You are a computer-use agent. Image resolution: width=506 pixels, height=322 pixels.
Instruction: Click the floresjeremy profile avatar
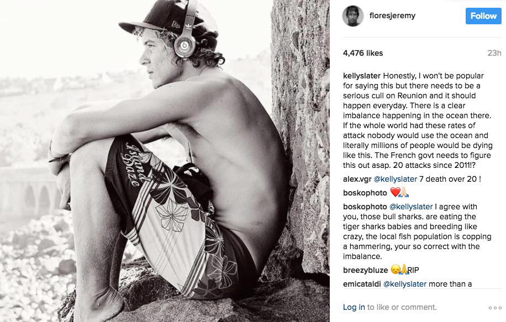pyautogui.click(x=353, y=16)
